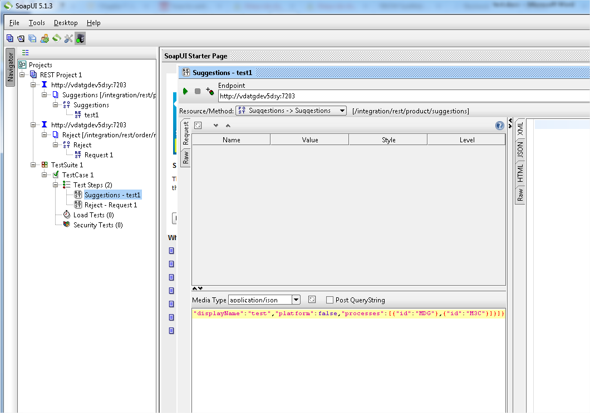This screenshot has width=590, height=413.
Task: Click the move-down arrow above the parameter table
Action: pos(215,126)
